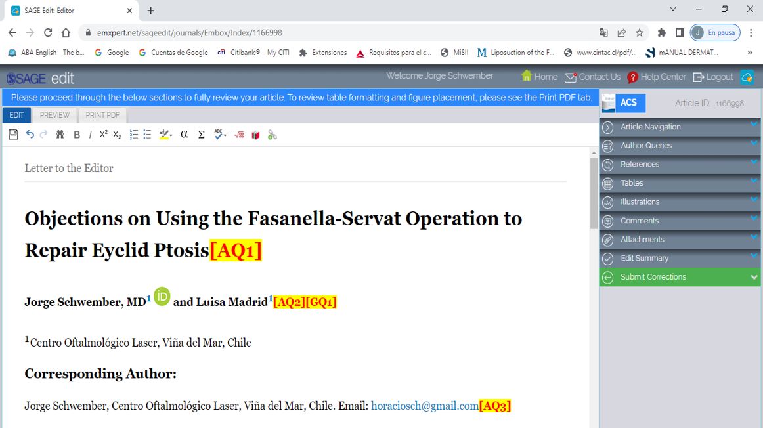Click the Save icon in editor toolbar
The height and width of the screenshot is (428, 763).
pyautogui.click(x=13, y=135)
